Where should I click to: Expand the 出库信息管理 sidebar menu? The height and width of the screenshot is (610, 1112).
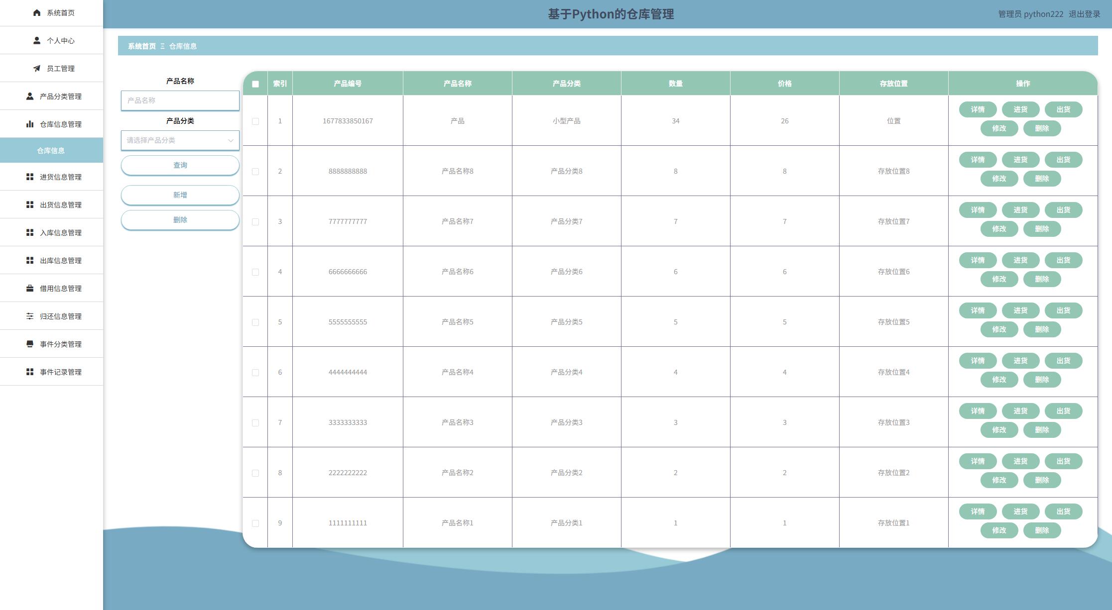(x=60, y=261)
